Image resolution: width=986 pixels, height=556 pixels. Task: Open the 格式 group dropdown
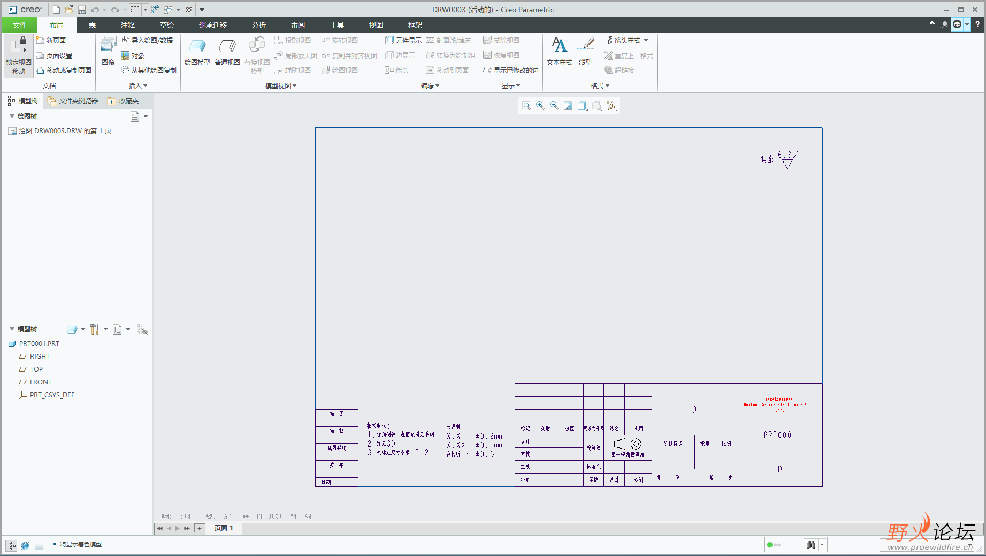600,86
